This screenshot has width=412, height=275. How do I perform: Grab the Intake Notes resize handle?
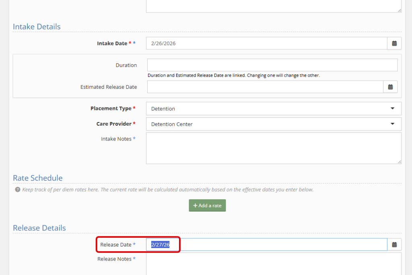(x=399, y=162)
